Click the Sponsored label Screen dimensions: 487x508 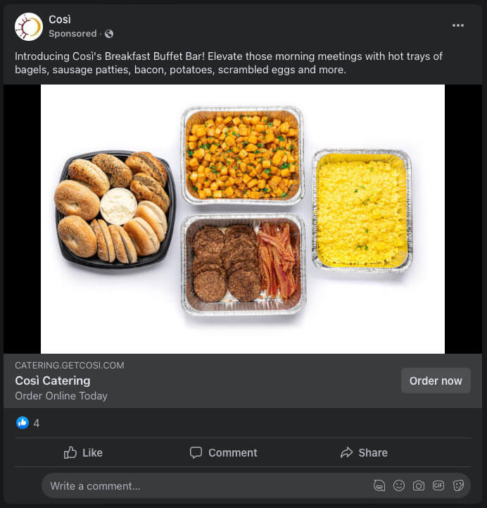coord(72,34)
